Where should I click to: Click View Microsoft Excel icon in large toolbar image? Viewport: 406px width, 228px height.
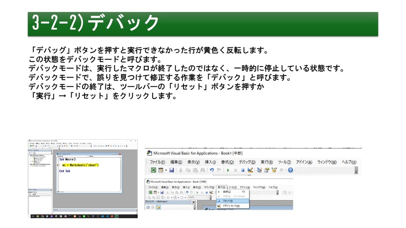point(153,170)
